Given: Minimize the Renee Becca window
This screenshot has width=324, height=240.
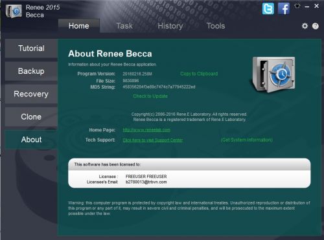Looking at the screenshot, I should [x=307, y=6].
